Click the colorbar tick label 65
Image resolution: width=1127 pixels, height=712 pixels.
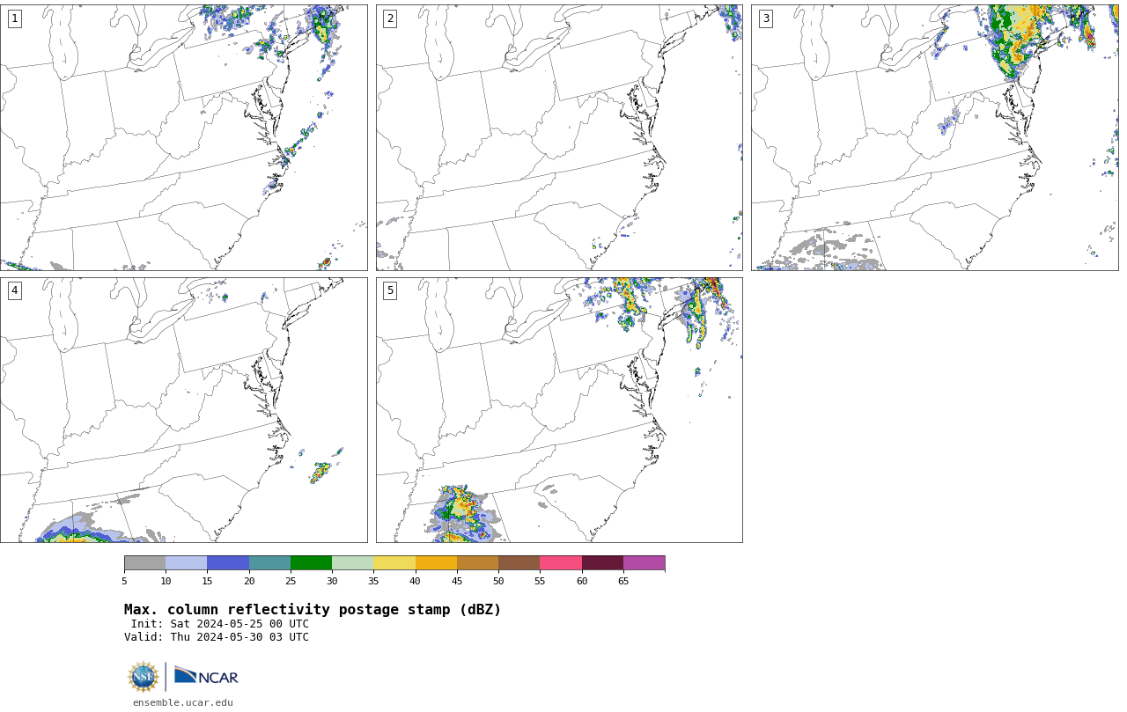click(x=623, y=582)
